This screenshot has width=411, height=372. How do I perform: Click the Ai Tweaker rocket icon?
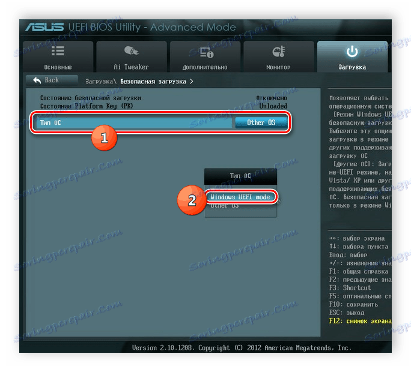132,50
